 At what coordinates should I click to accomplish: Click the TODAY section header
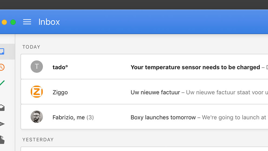[31, 47]
